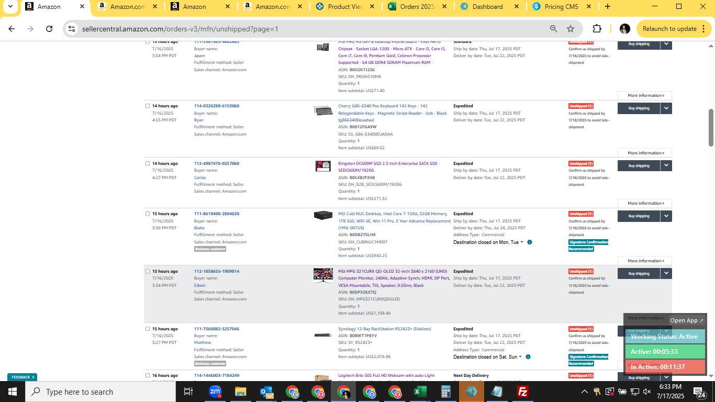Image resolution: width=715 pixels, height=402 pixels.
Task: Click Open App in the tracker overlay
Action: [x=687, y=320]
